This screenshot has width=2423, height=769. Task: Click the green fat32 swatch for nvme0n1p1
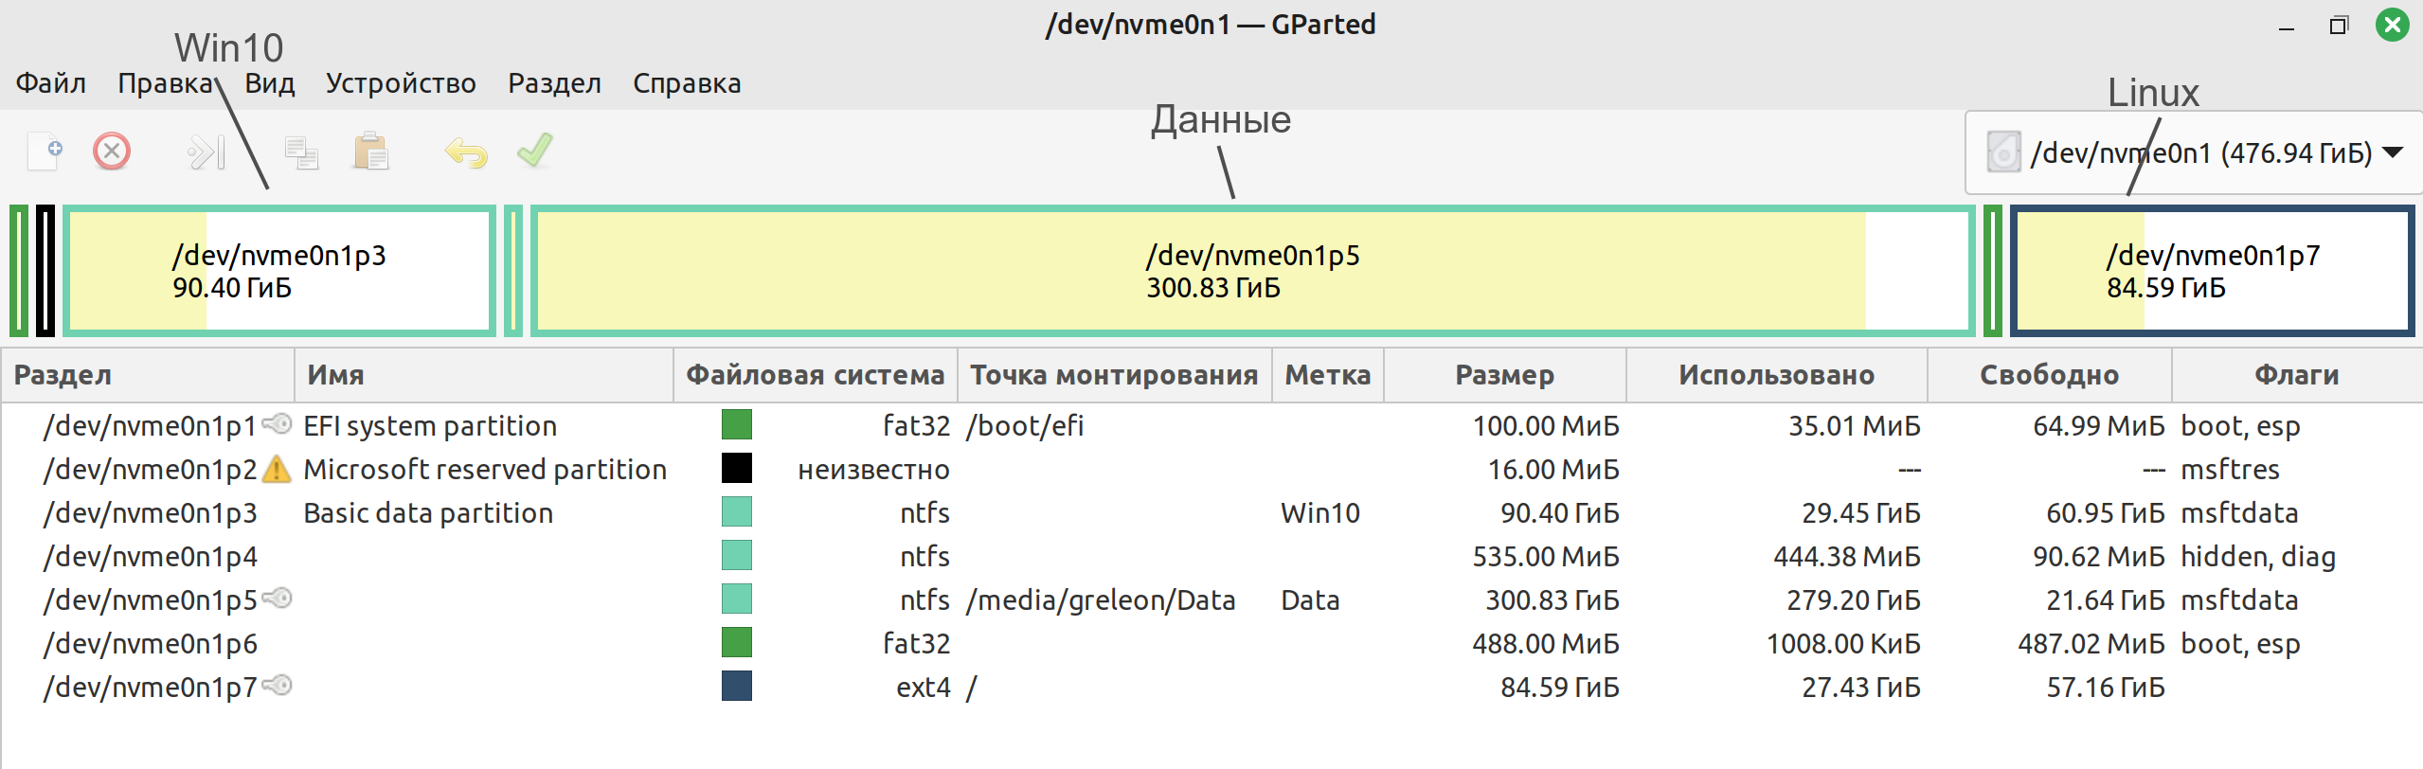[x=736, y=424]
